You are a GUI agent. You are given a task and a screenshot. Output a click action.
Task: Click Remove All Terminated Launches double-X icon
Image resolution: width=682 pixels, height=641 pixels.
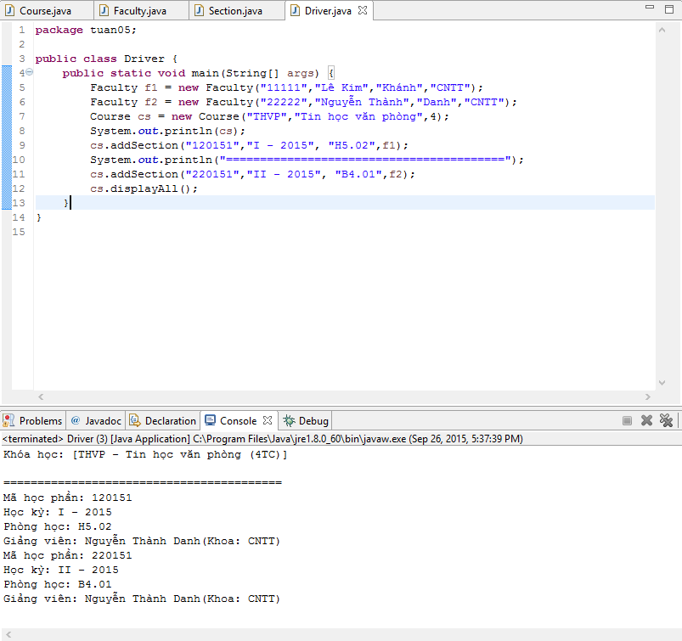(x=667, y=420)
